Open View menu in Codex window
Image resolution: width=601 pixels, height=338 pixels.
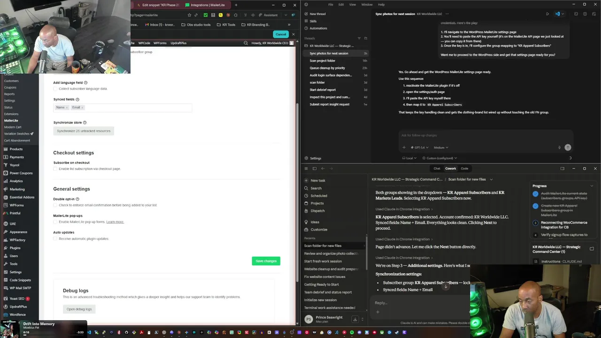353,5
